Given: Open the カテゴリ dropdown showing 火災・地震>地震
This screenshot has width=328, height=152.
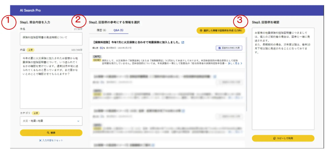Looking at the screenshot, I should coord(51,121).
